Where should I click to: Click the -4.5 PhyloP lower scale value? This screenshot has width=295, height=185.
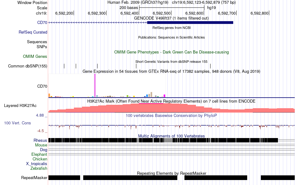(40, 131)
